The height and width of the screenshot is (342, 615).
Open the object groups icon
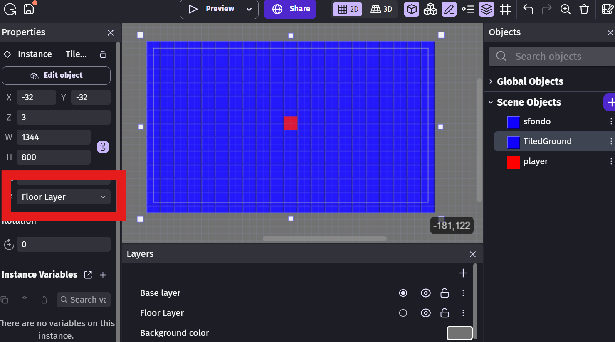[430, 9]
